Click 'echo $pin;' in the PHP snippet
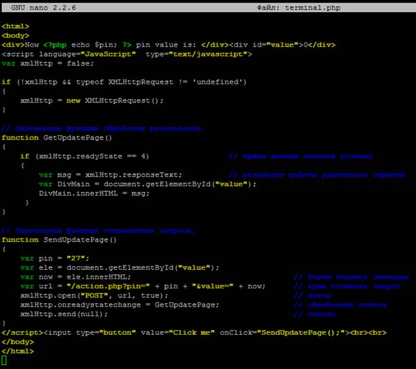The image size is (416, 369). [94, 45]
